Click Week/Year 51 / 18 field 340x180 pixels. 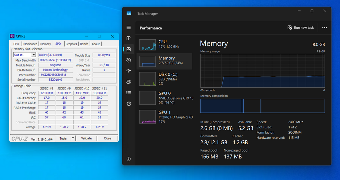(104, 65)
